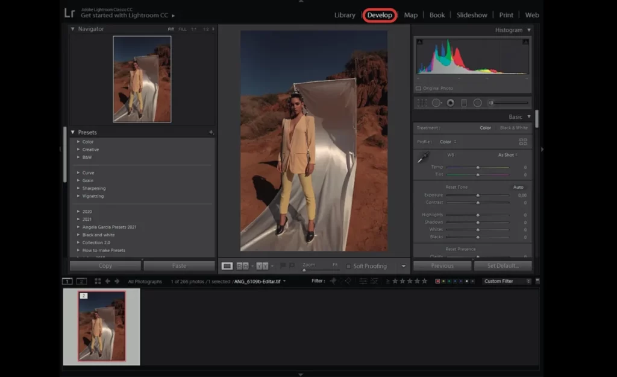
Task: Select the Spot Removal tool
Action: click(x=436, y=103)
